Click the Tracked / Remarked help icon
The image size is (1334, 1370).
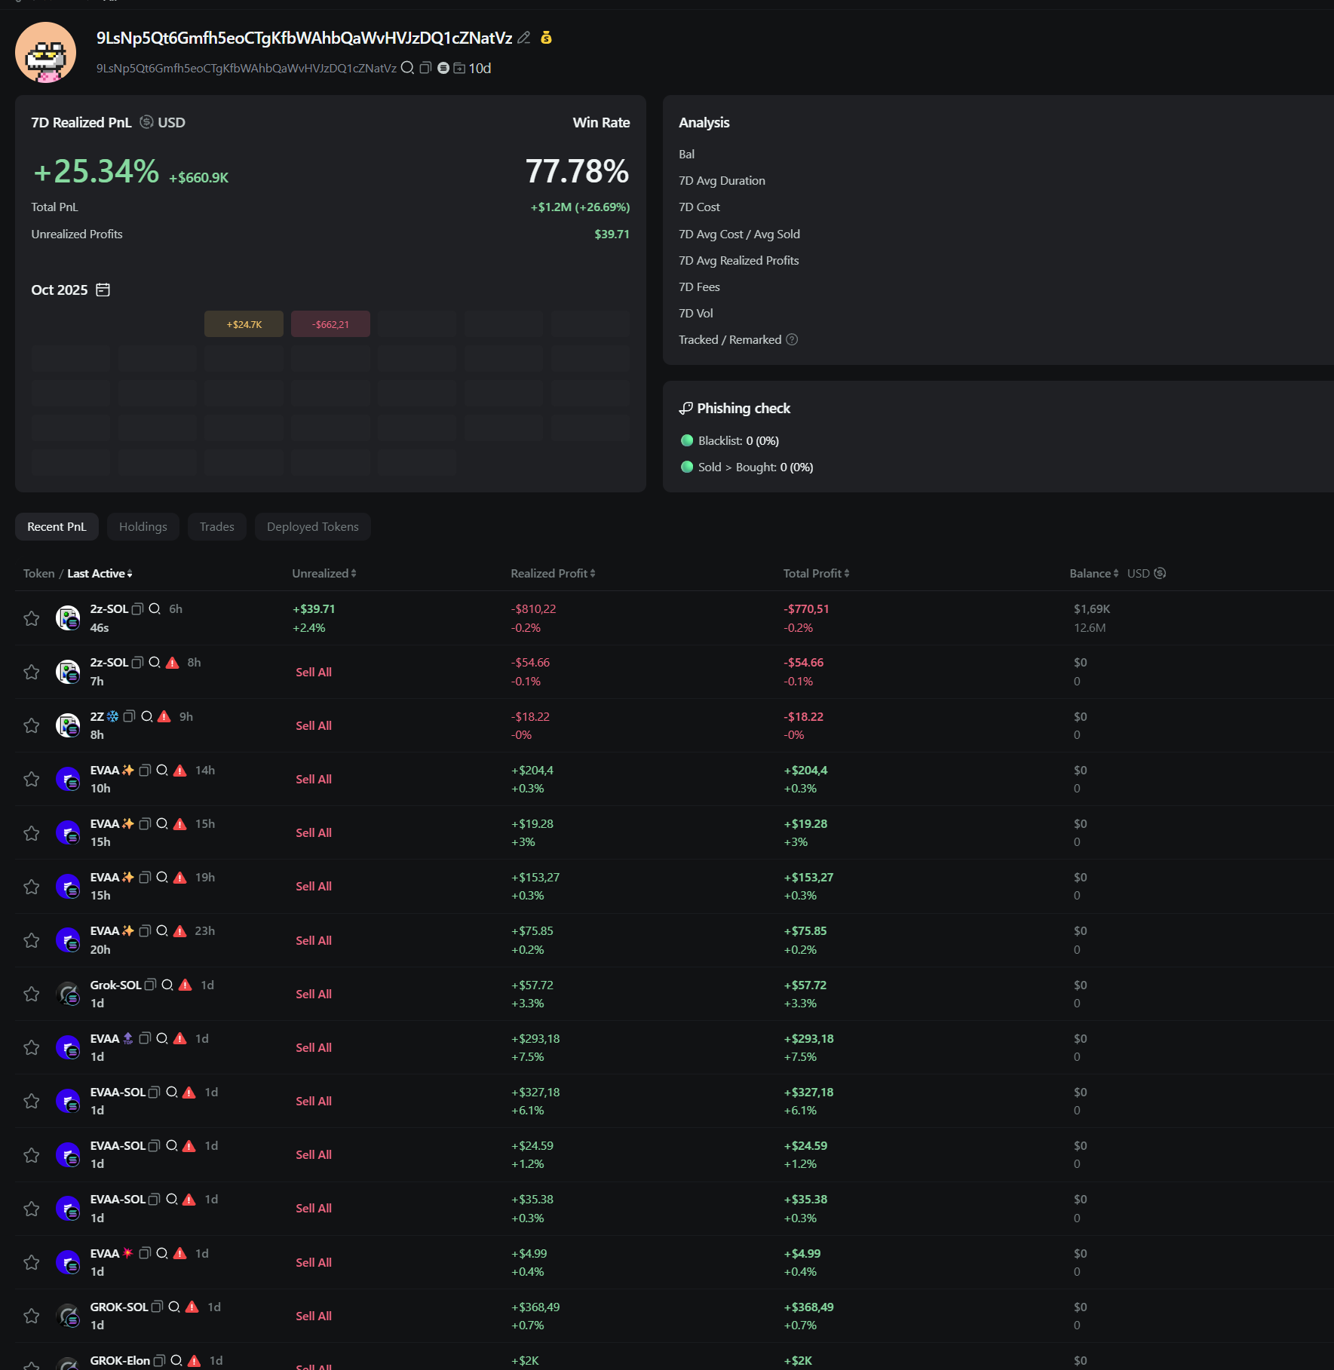coord(792,340)
